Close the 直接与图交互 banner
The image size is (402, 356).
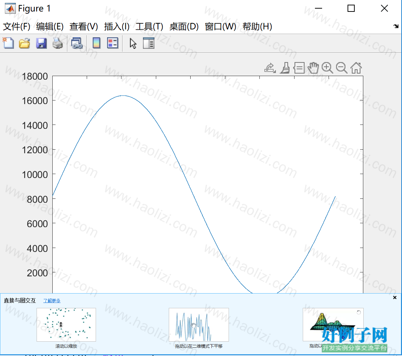[x=395, y=298]
